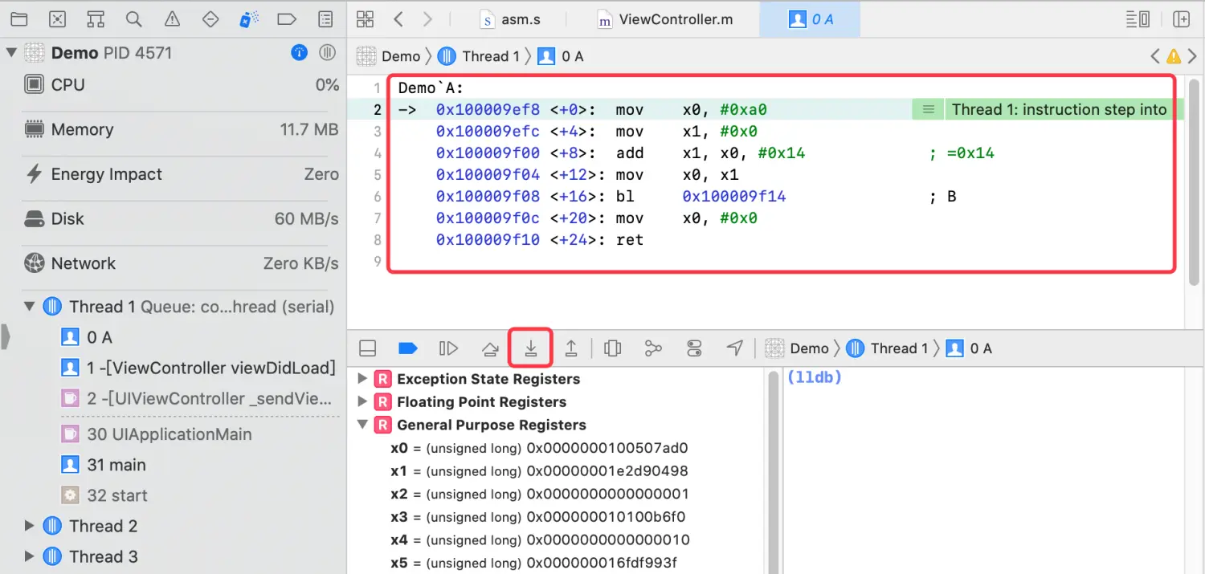Image resolution: width=1205 pixels, height=574 pixels.
Task: Collapse the Demo PID 4571 process
Action: [11, 53]
